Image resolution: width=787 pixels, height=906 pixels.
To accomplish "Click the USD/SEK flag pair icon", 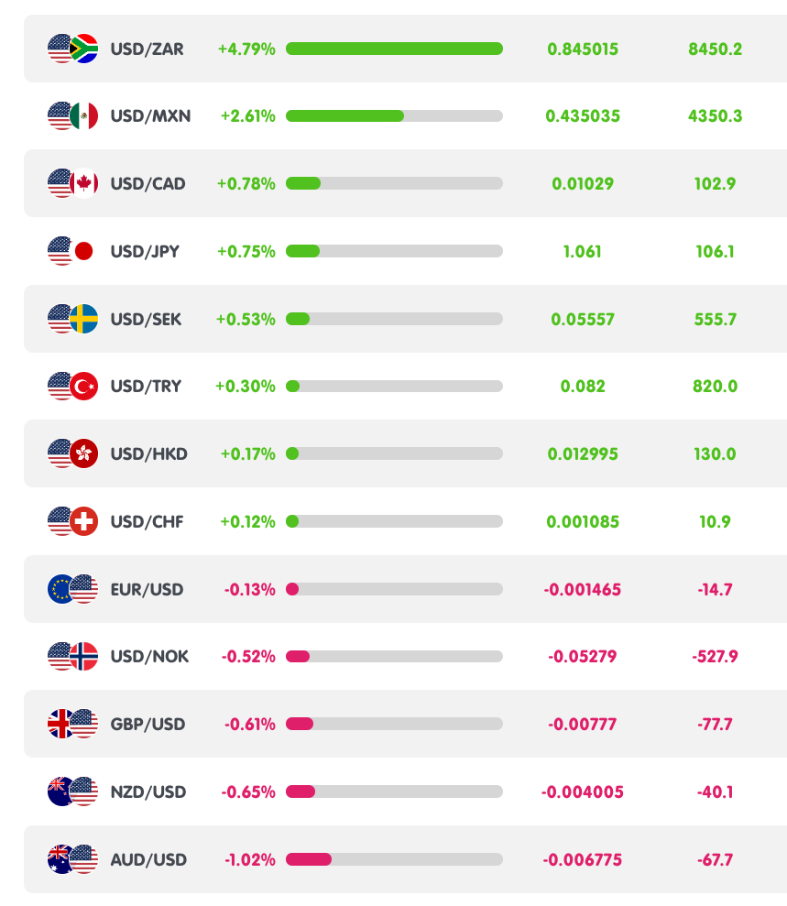I will pos(72,319).
